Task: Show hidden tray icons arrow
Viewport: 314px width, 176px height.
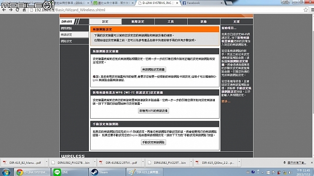Action: coord(262,173)
